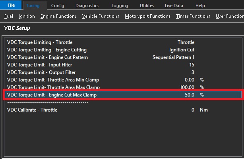Screen dimensions: 244x159
Task: Change the Ignition Cut engine cutting option
Action: [x=182, y=50]
